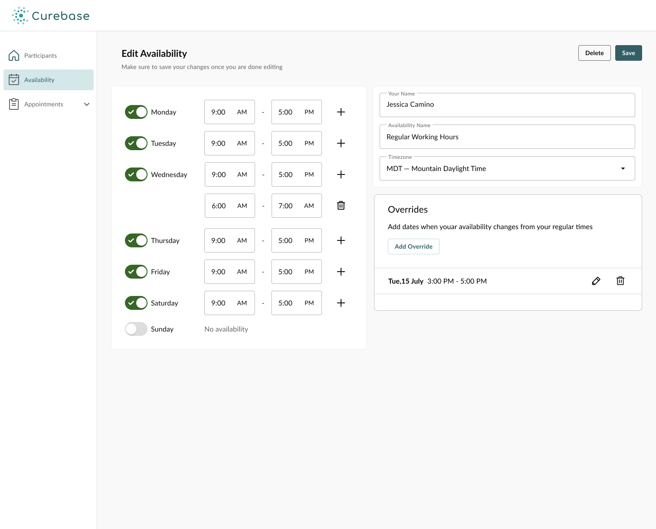The height and width of the screenshot is (529, 656).
Task: Toggle off Thursday availability
Action: [136, 240]
